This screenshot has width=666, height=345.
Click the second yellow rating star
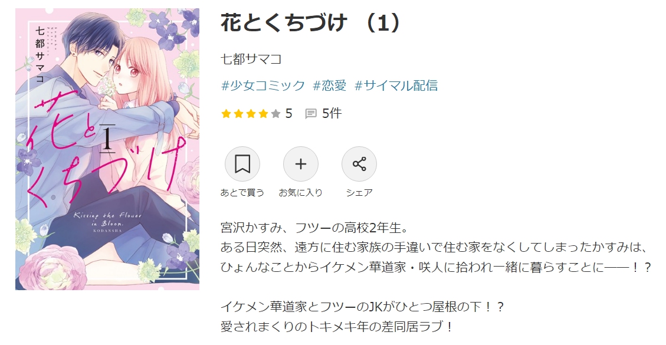click(239, 113)
